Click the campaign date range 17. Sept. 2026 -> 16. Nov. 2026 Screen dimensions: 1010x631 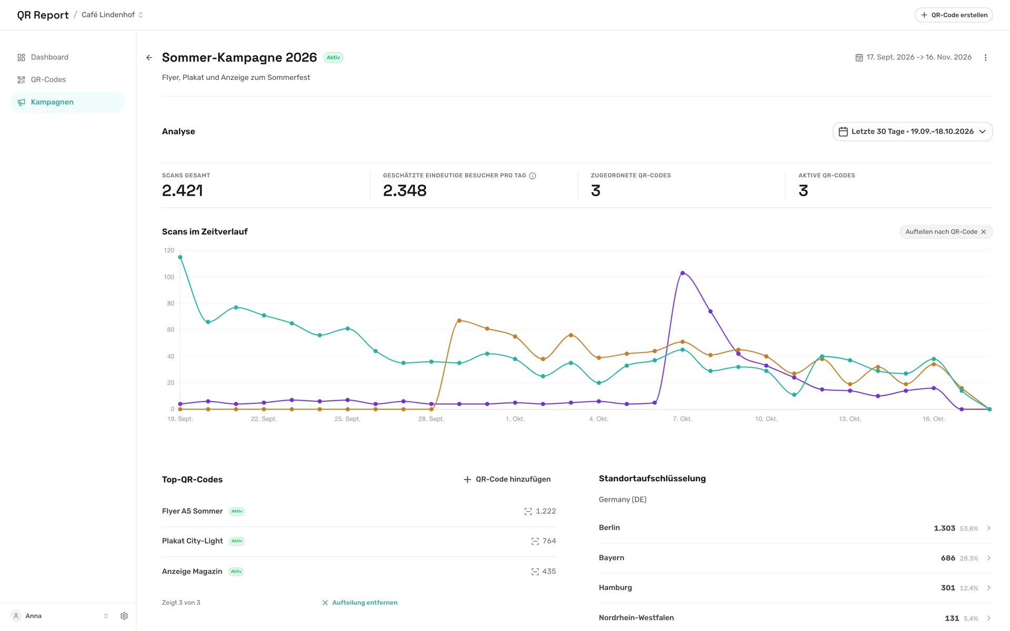click(x=919, y=57)
